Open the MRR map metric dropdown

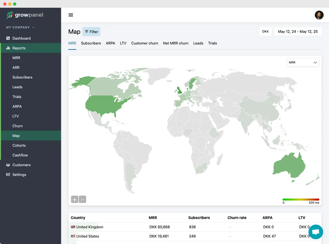303,63
